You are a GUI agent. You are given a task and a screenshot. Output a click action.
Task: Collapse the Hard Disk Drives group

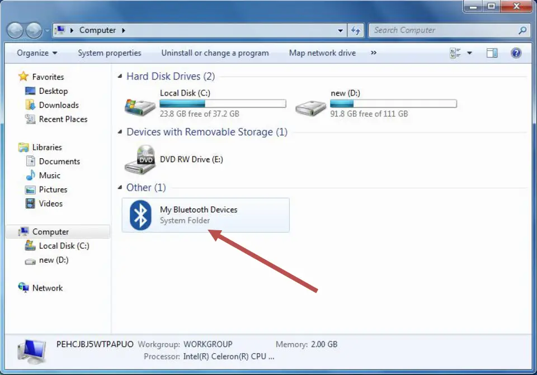120,76
